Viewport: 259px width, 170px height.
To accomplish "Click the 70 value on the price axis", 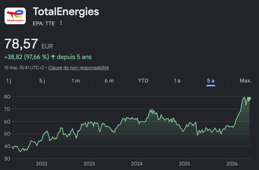I will (x=7, y=109).
